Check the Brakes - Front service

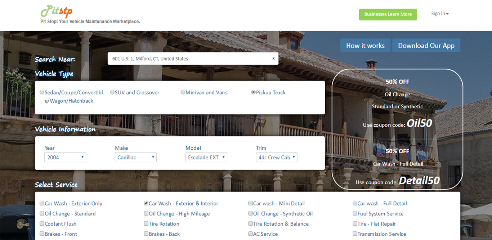[42, 234]
